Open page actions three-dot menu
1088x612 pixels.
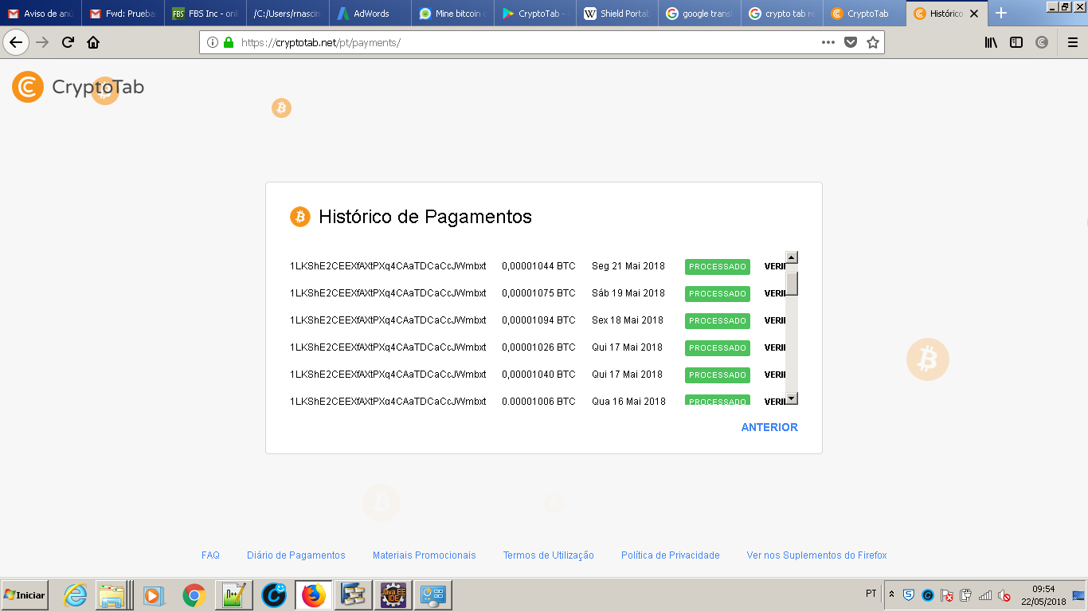point(828,43)
